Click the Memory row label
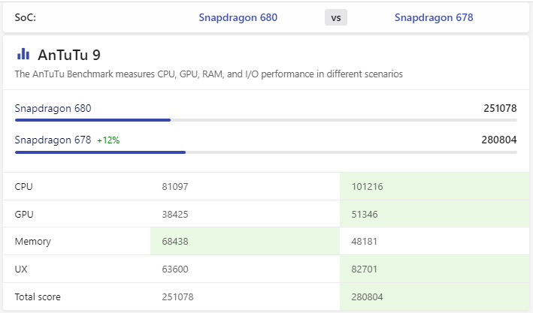The height and width of the screenshot is (313, 533). tap(33, 242)
